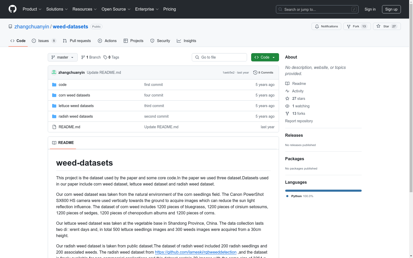The image size is (413, 258).
Task: Open commit hash 1aeb5e2
Action: tap(228, 72)
